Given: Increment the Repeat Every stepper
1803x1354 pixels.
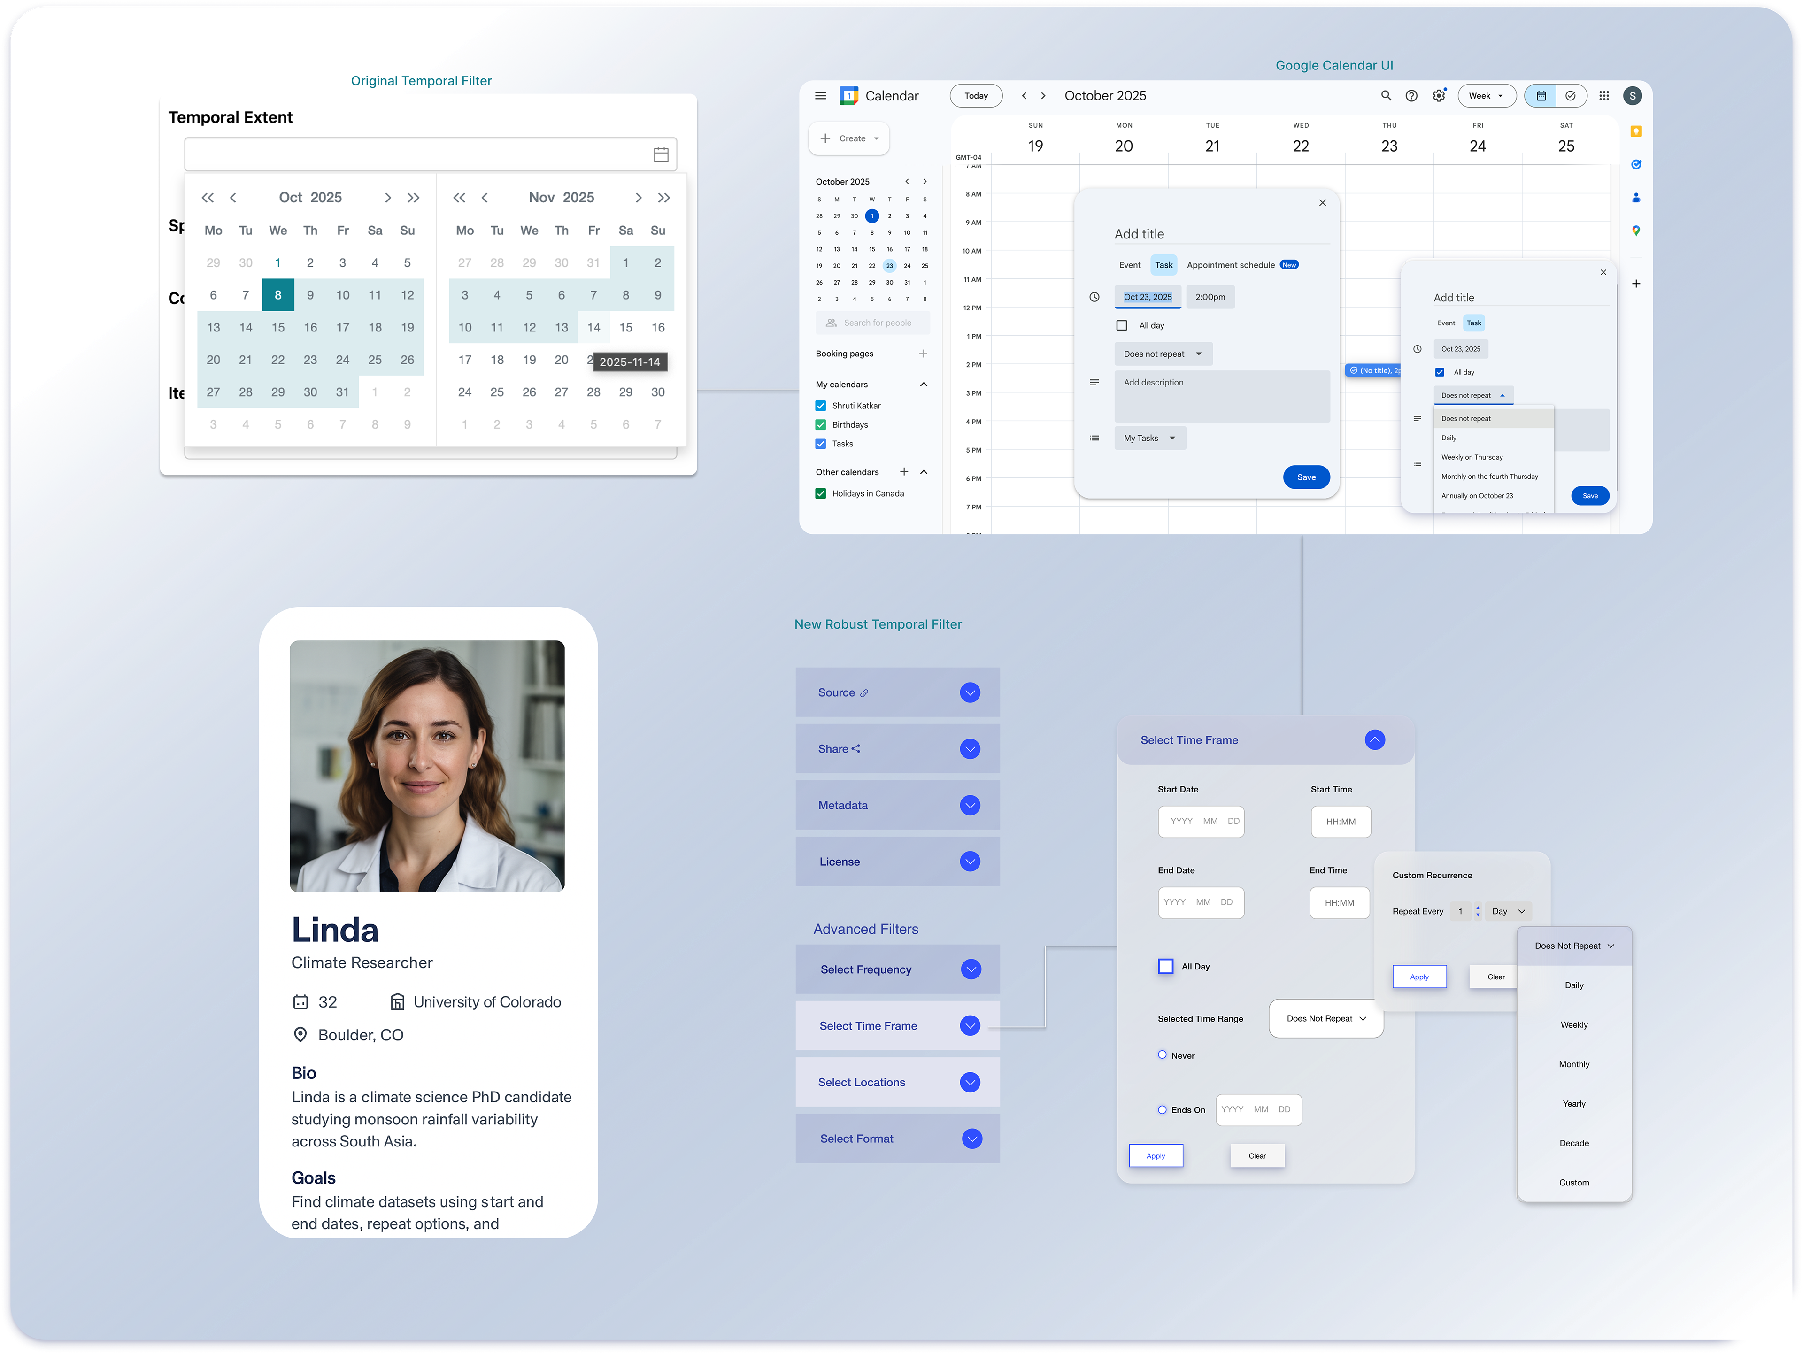Looking at the screenshot, I should (1478, 908).
